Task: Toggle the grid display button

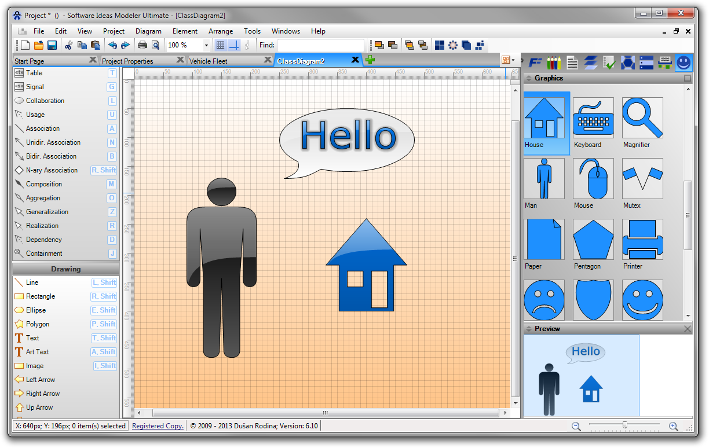Action: (x=220, y=45)
